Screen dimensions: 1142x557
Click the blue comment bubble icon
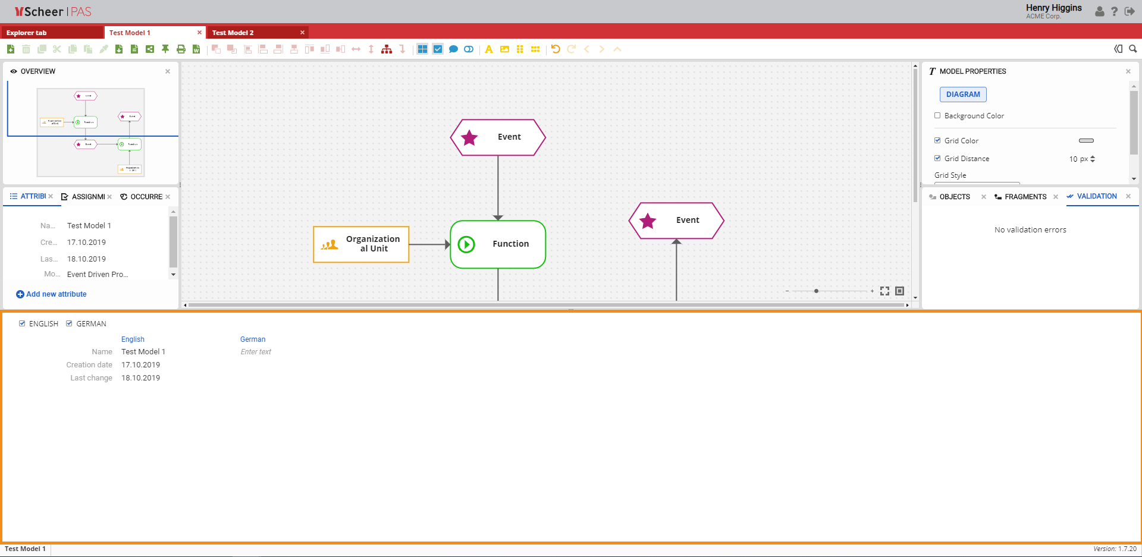(x=453, y=49)
